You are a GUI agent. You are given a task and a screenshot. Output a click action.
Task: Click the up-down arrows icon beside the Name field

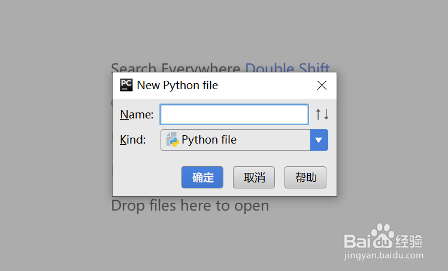(x=322, y=114)
